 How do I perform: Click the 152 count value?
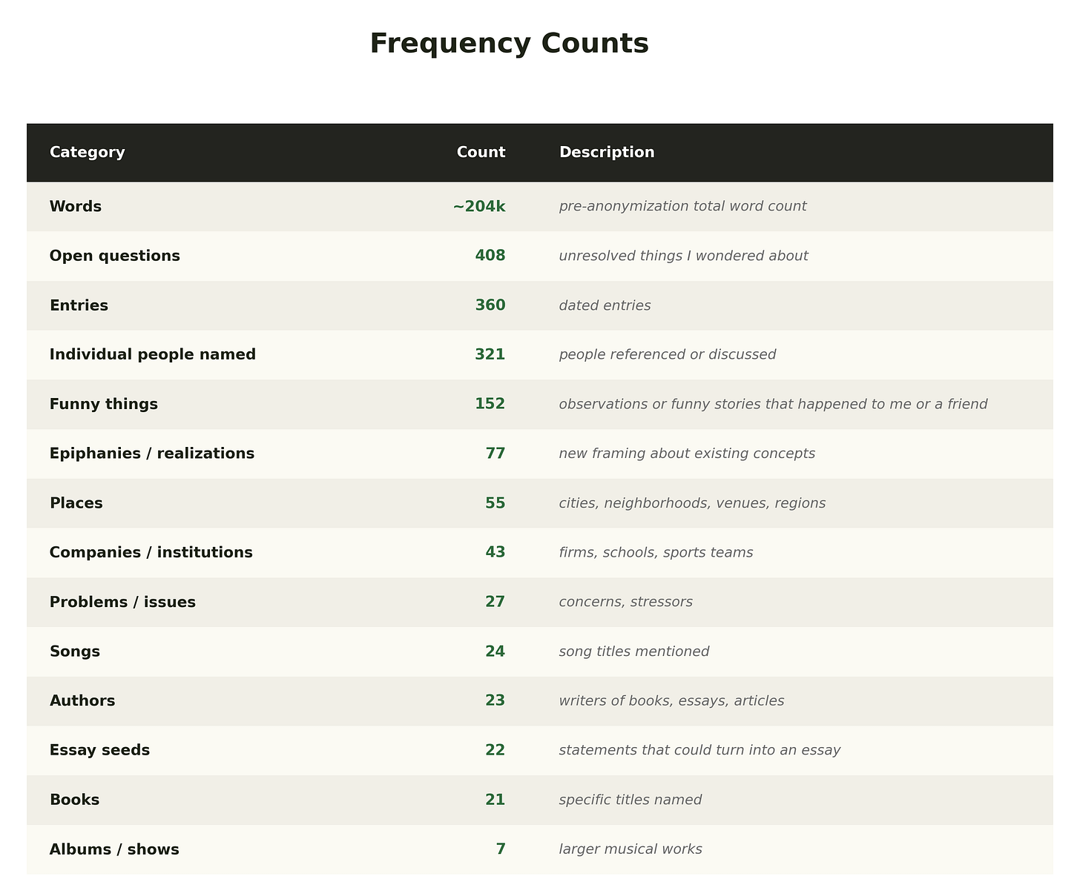490,405
